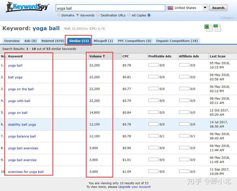
Task: Open the 'stability ball yoga' link
Action: (x=22, y=124)
